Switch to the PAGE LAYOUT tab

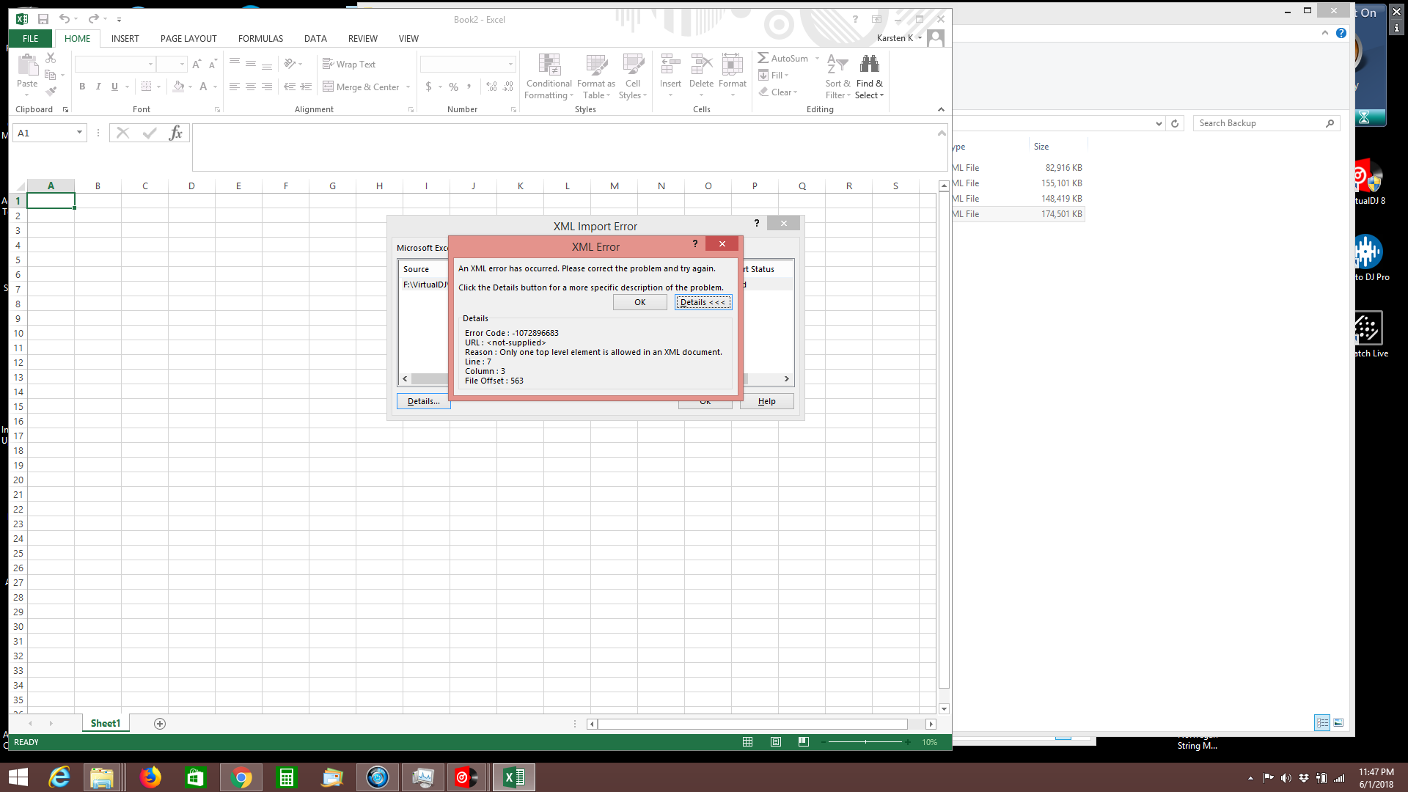pos(188,38)
